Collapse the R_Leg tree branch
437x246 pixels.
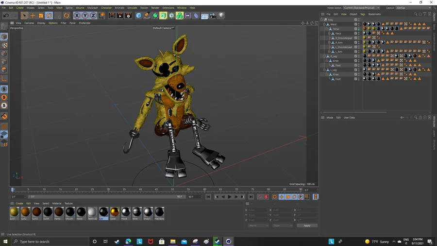coord(325,56)
